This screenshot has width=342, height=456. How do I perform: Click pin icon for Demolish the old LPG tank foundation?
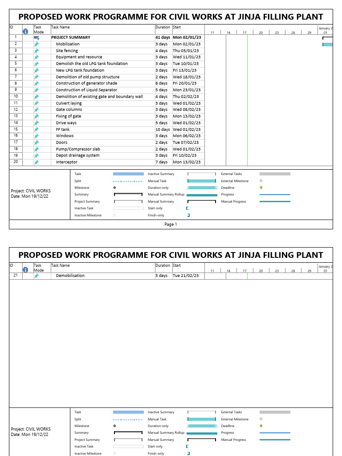coord(37,64)
